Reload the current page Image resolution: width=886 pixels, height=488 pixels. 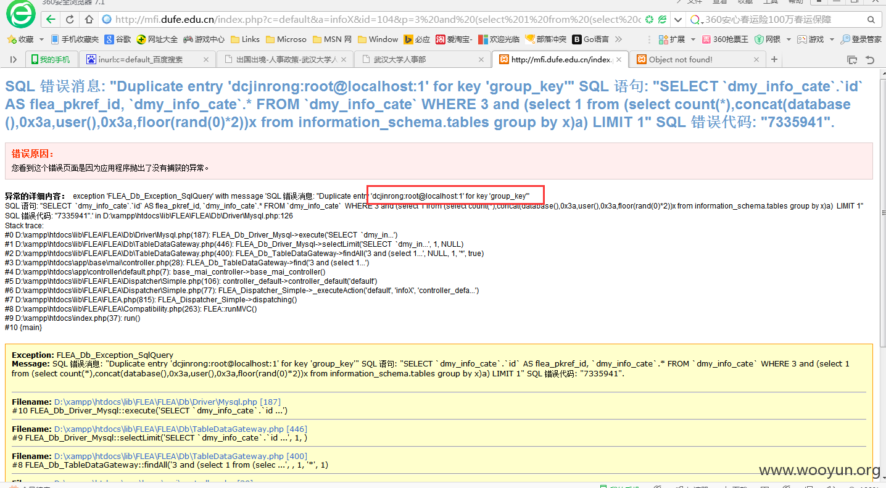[x=70, y=20]
